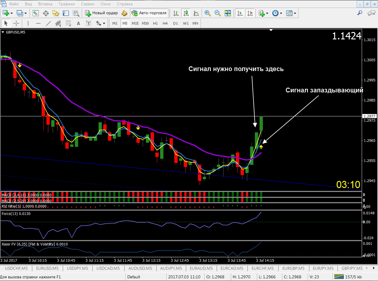Image resolution: width=378 pixels, height=281 pixels.
Task: Select the Fibonacci retracement tool
Action: [x=68, y=23]
